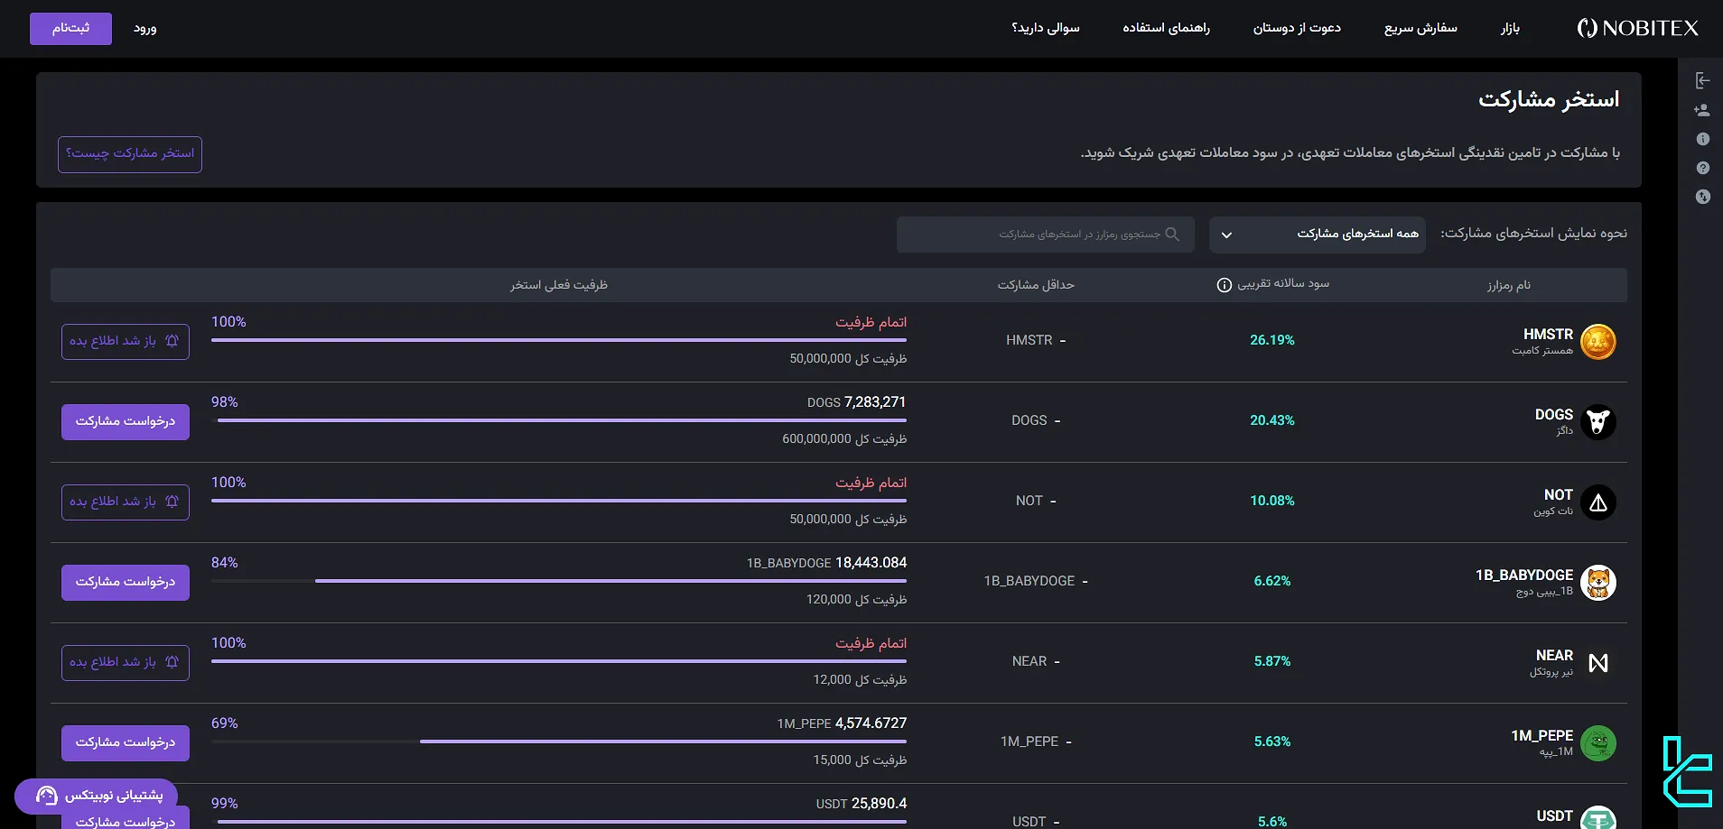The image size is (1723, 829).
Task: Click the 1B_BABYDOGE coin icon
Action: pos(1598,583)
